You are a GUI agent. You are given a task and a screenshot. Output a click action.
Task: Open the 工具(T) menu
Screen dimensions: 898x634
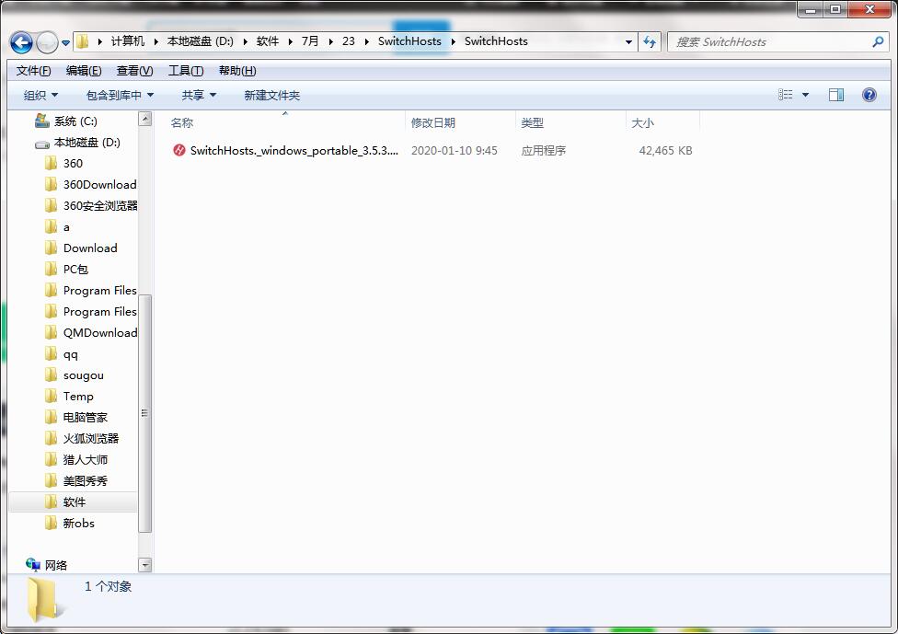[186, 71]
